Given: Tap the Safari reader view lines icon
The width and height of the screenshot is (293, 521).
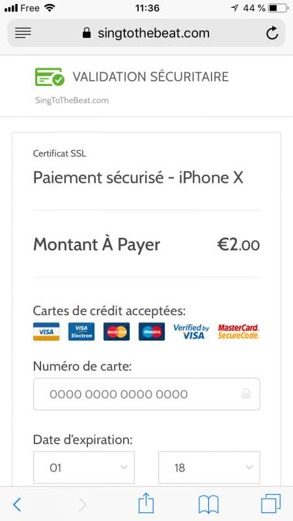Looking at the screenshot, I should click(x=23, y=33).
